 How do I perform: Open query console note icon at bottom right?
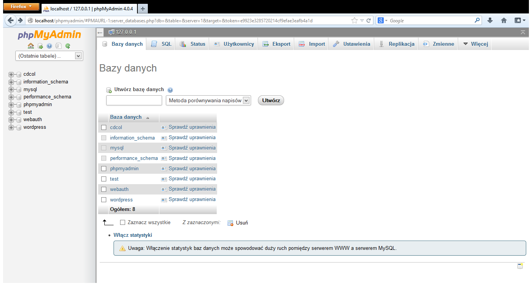coord(520,266)
